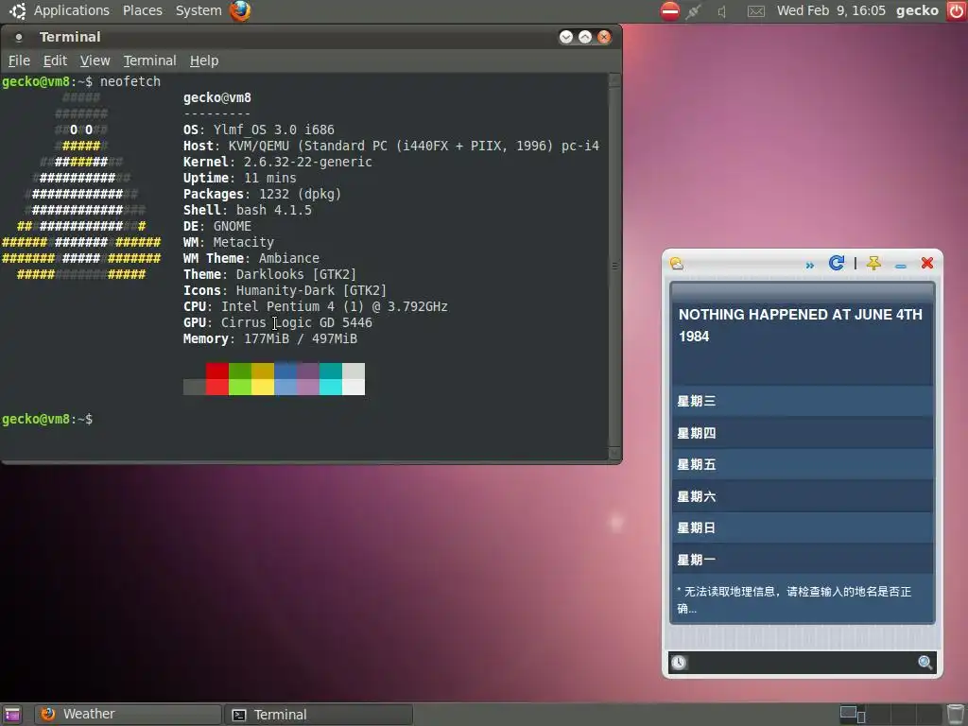
Task: Click the Chinese location error message
Action: (x=794, y=600)
